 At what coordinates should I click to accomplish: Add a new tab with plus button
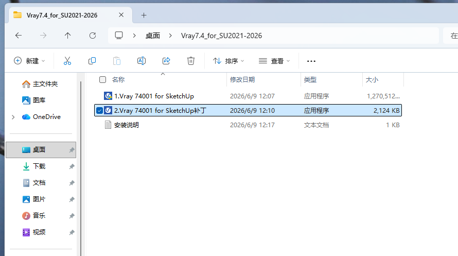click(144, 15)
